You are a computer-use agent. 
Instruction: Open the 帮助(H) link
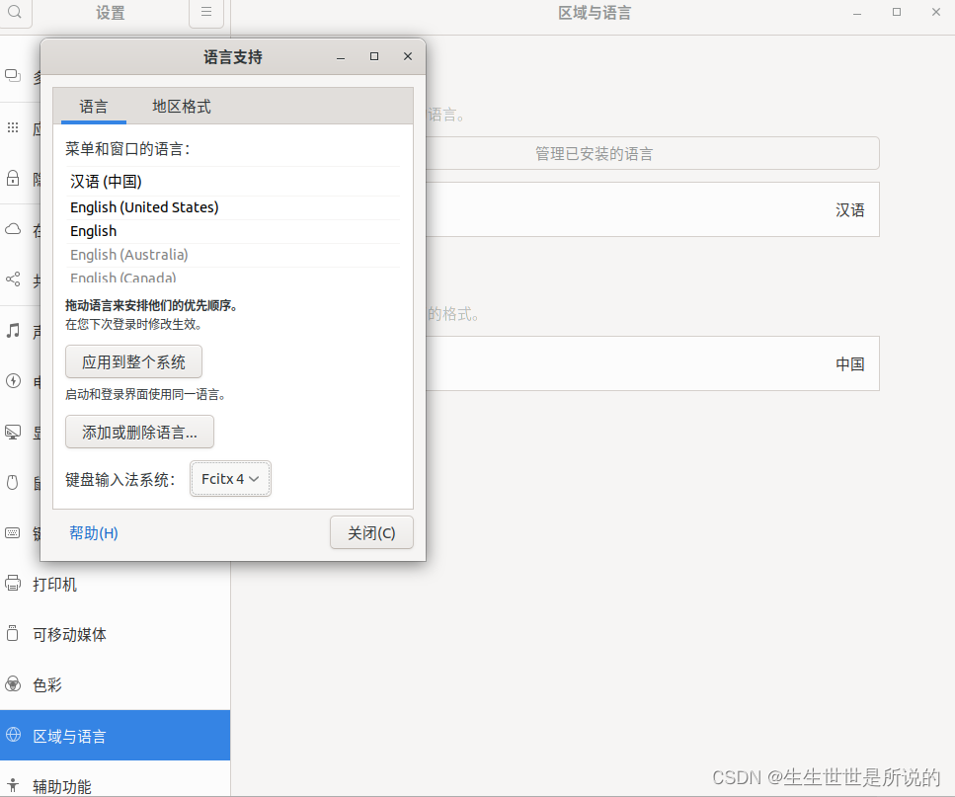[x=93, y=531]
